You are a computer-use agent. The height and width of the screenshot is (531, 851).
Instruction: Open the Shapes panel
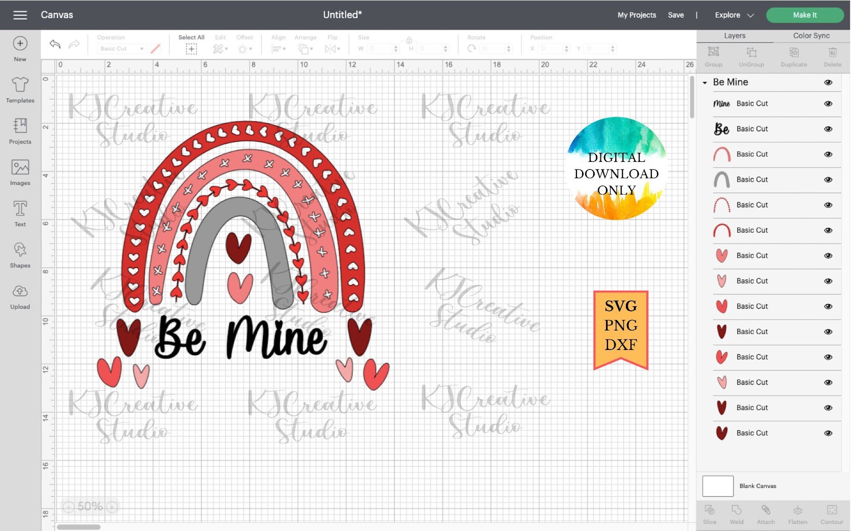(x=20, y=255)
